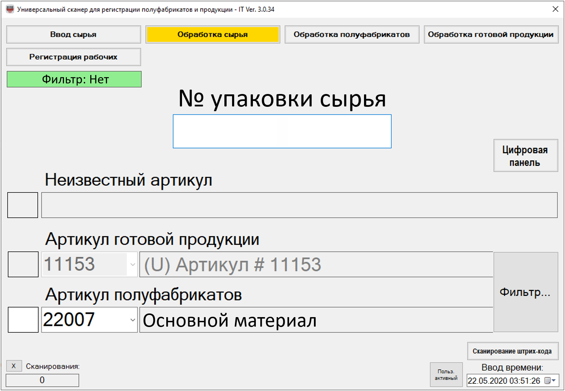Switch to Обработка полуфабрикатов tab
This screenshot has height=391, width=565.
click(352, 35)
